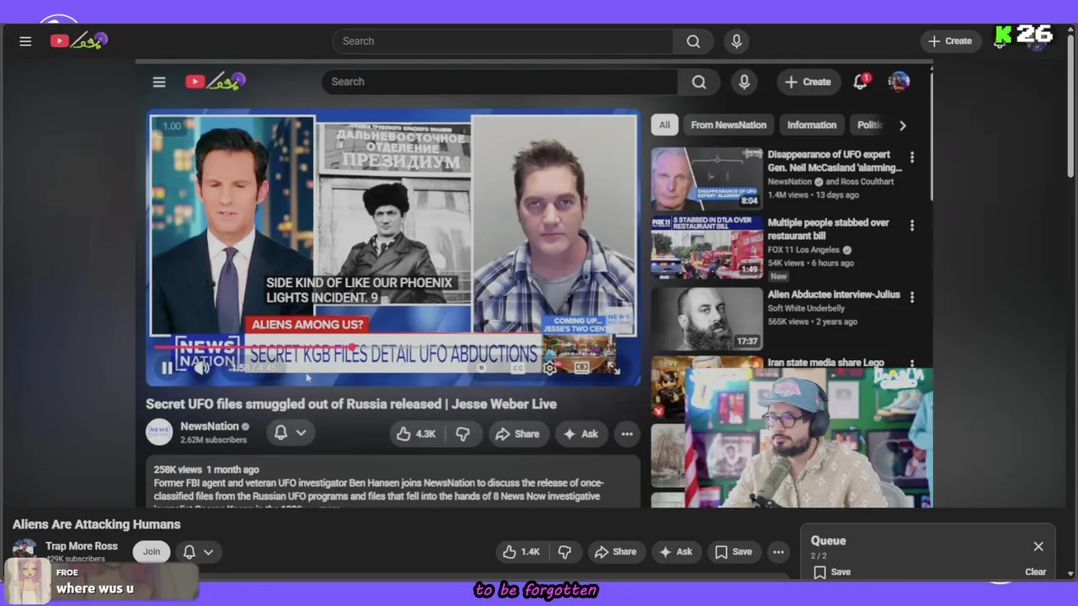Dislike the Aliens Are Attacking Humans video
The height and width of the screenshot is (606, 1078).
click(x=564, y=551)
